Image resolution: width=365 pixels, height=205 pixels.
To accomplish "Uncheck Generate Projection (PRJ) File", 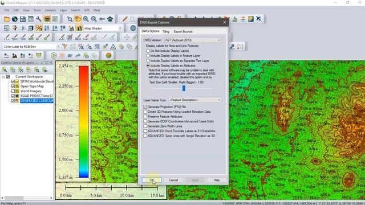I will click(145, 106).
